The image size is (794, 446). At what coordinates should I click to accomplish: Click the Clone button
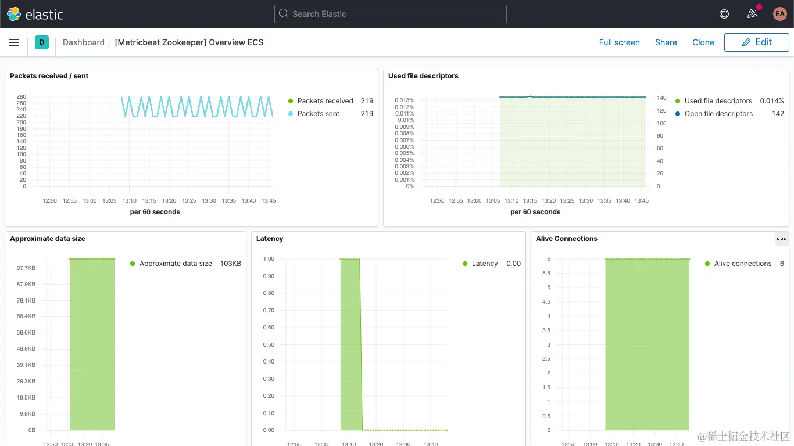coord(703,42)
